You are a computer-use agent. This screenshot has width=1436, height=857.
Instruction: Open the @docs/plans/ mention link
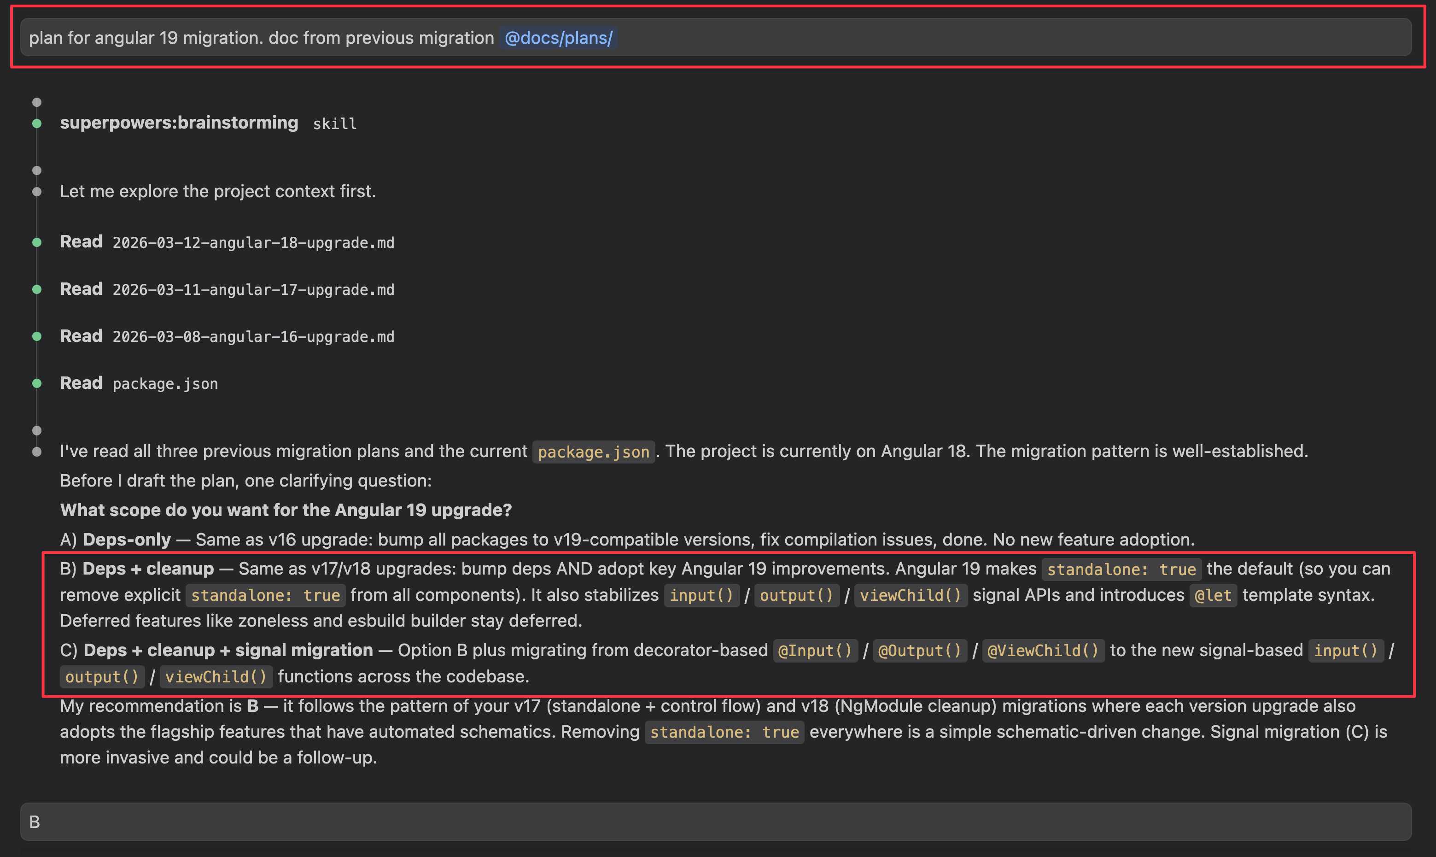(x=558, y=38)
